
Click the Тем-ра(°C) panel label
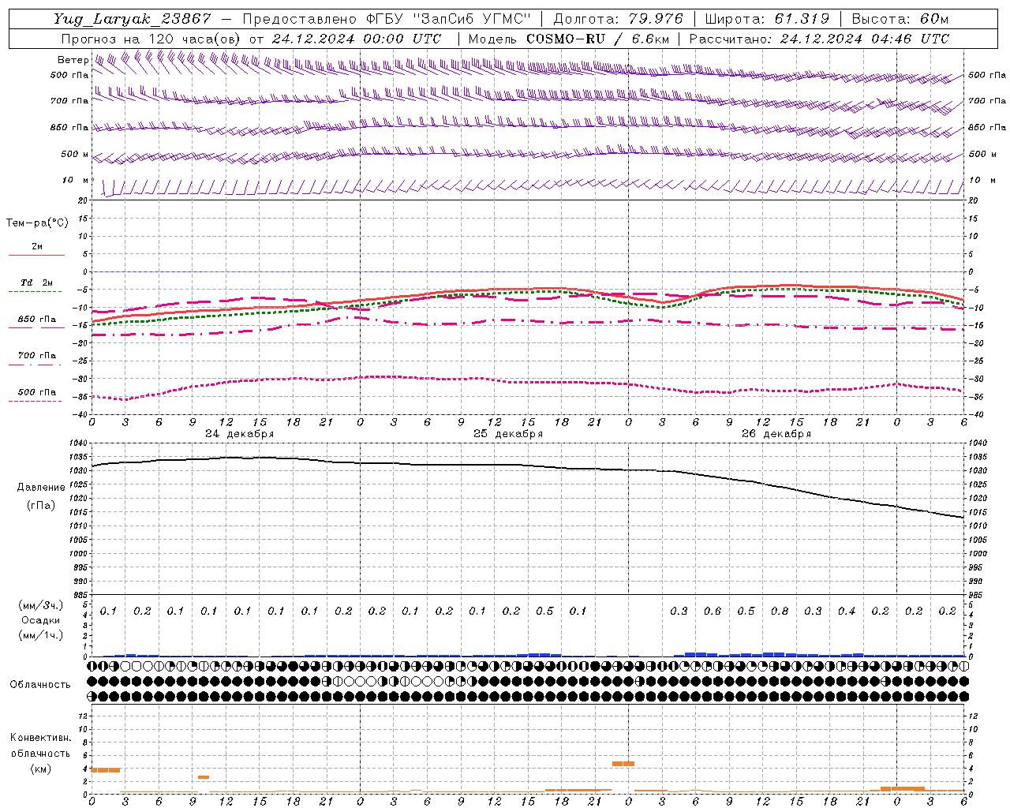point(37,223)
